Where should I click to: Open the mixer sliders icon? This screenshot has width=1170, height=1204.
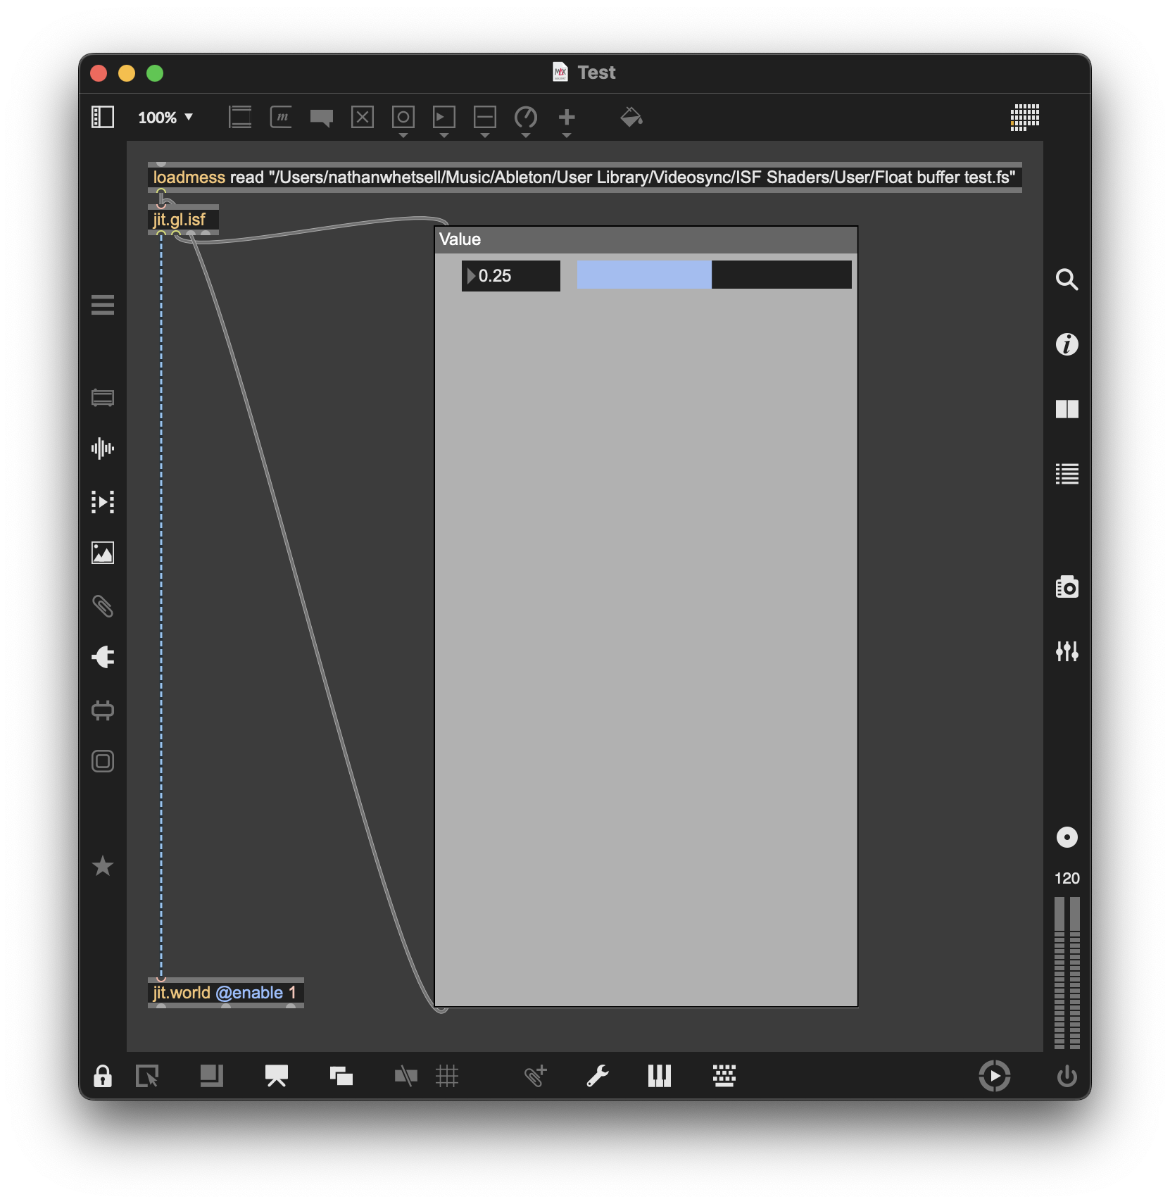(1067, 651)
